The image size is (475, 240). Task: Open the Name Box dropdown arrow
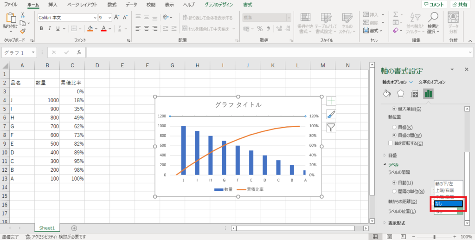click(x=33, y=52)
